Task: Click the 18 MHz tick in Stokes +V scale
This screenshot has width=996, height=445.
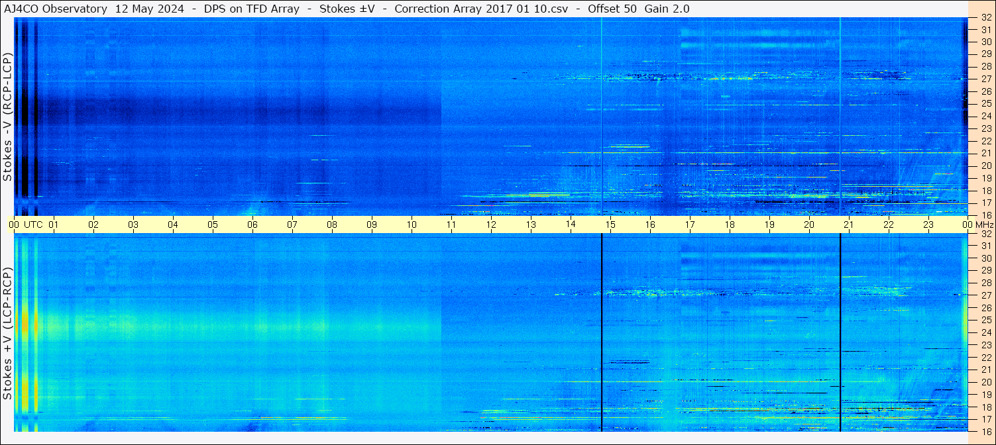Action: point(986,407)
